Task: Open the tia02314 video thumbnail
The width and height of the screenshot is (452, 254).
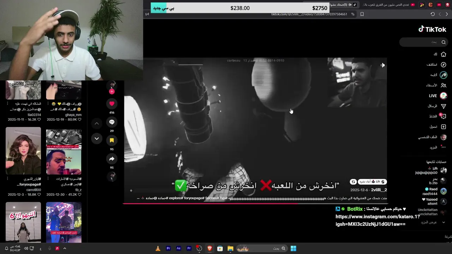Action: tap(23, 90)
